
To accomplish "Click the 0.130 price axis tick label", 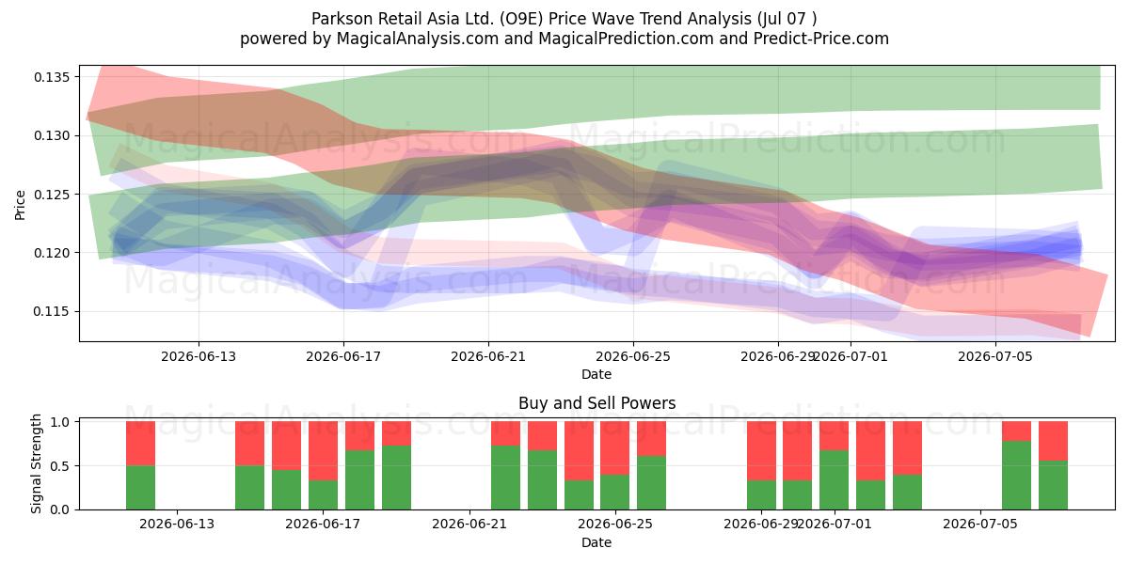I will coord(53,135).
